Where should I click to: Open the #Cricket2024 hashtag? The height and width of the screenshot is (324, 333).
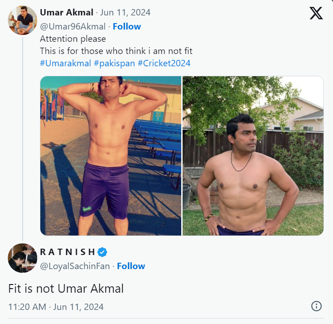point(164,63)
